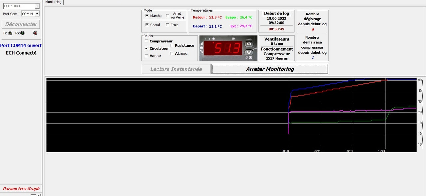Click the Déconnecter button
Screen dimensions: 426x196
pyautogui.click(x=21, y=24)
